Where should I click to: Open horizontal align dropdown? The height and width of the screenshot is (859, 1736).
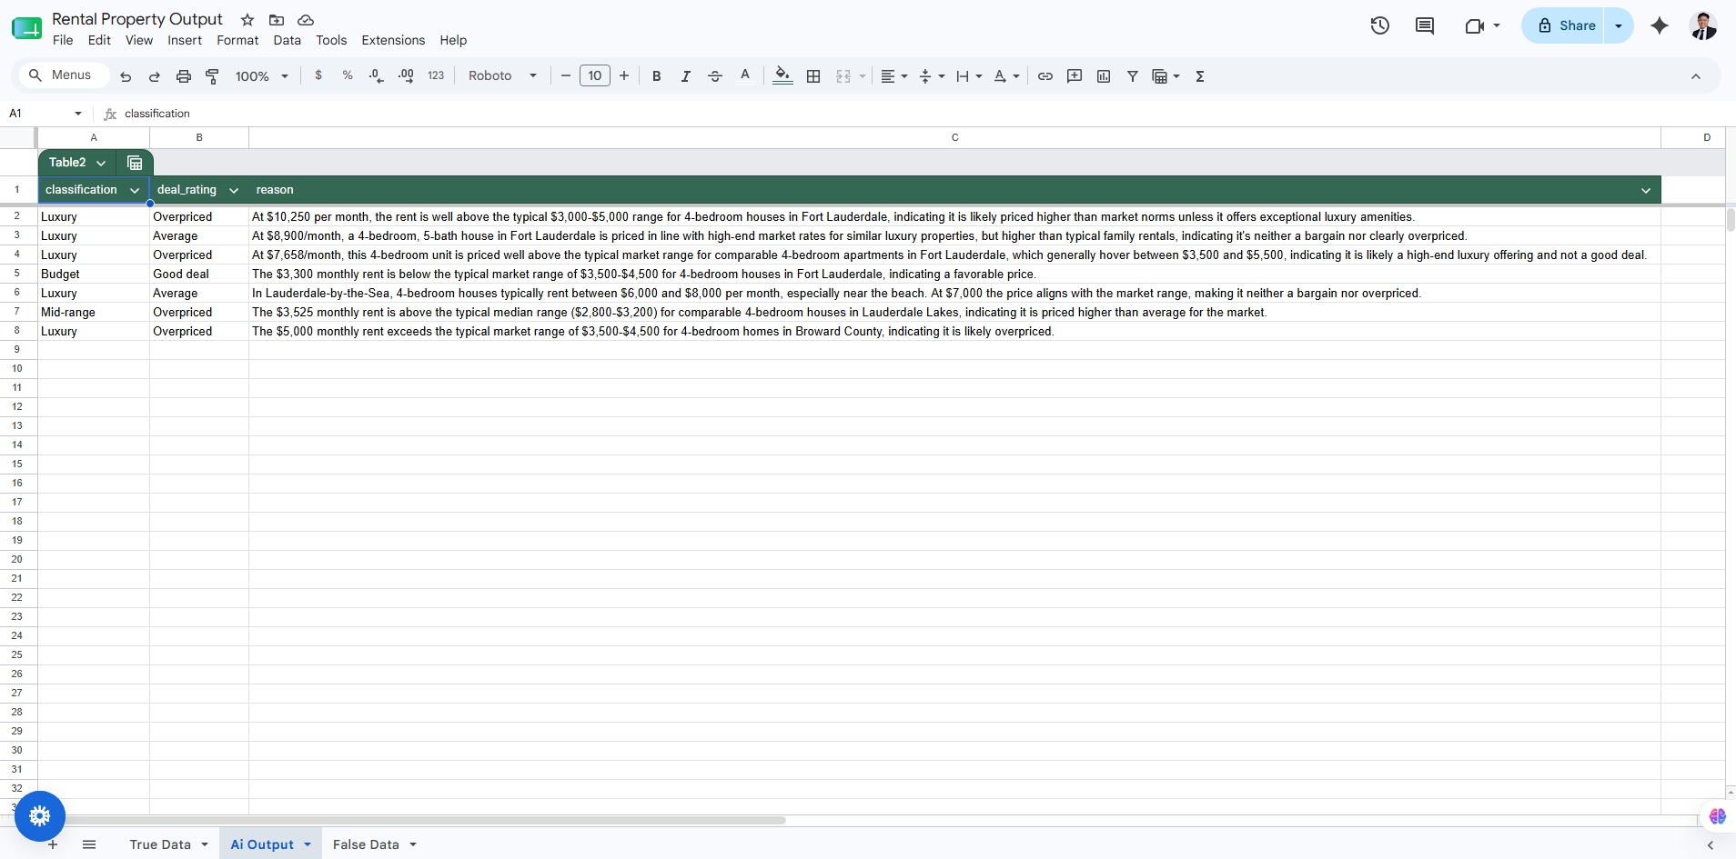click(x=894, y=76)
